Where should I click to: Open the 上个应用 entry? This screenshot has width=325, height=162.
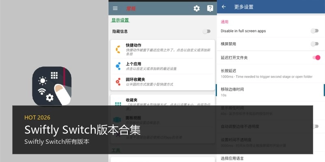pos(163,66)
